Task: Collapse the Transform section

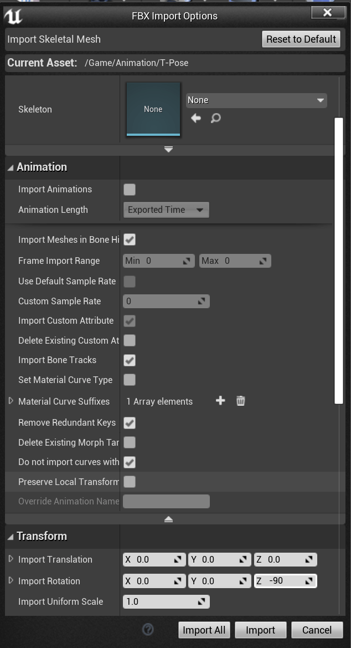Action: click(11, 537)
